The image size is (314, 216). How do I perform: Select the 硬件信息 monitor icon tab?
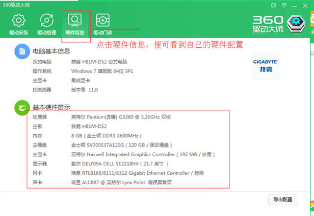(75, 24)
